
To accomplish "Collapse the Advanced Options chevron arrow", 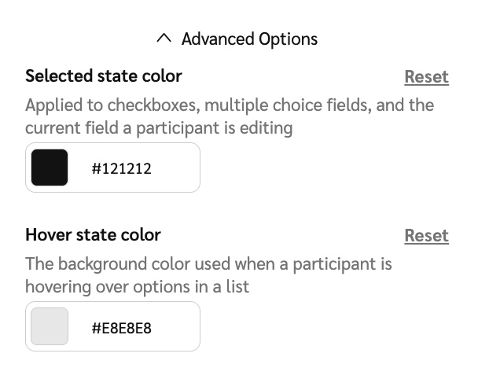I will pos(164,39).
